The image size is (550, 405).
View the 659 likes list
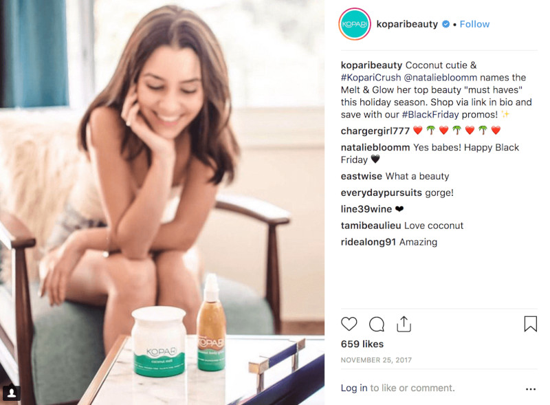(362, 344)
